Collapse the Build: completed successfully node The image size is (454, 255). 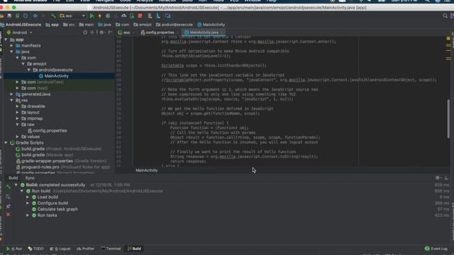click(x=16, y=185)
